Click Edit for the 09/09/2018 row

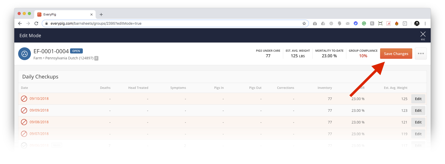click(x=418, y=111)
